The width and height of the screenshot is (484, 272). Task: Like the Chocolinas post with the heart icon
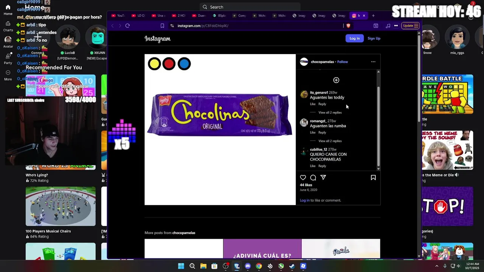coord(303,178)
